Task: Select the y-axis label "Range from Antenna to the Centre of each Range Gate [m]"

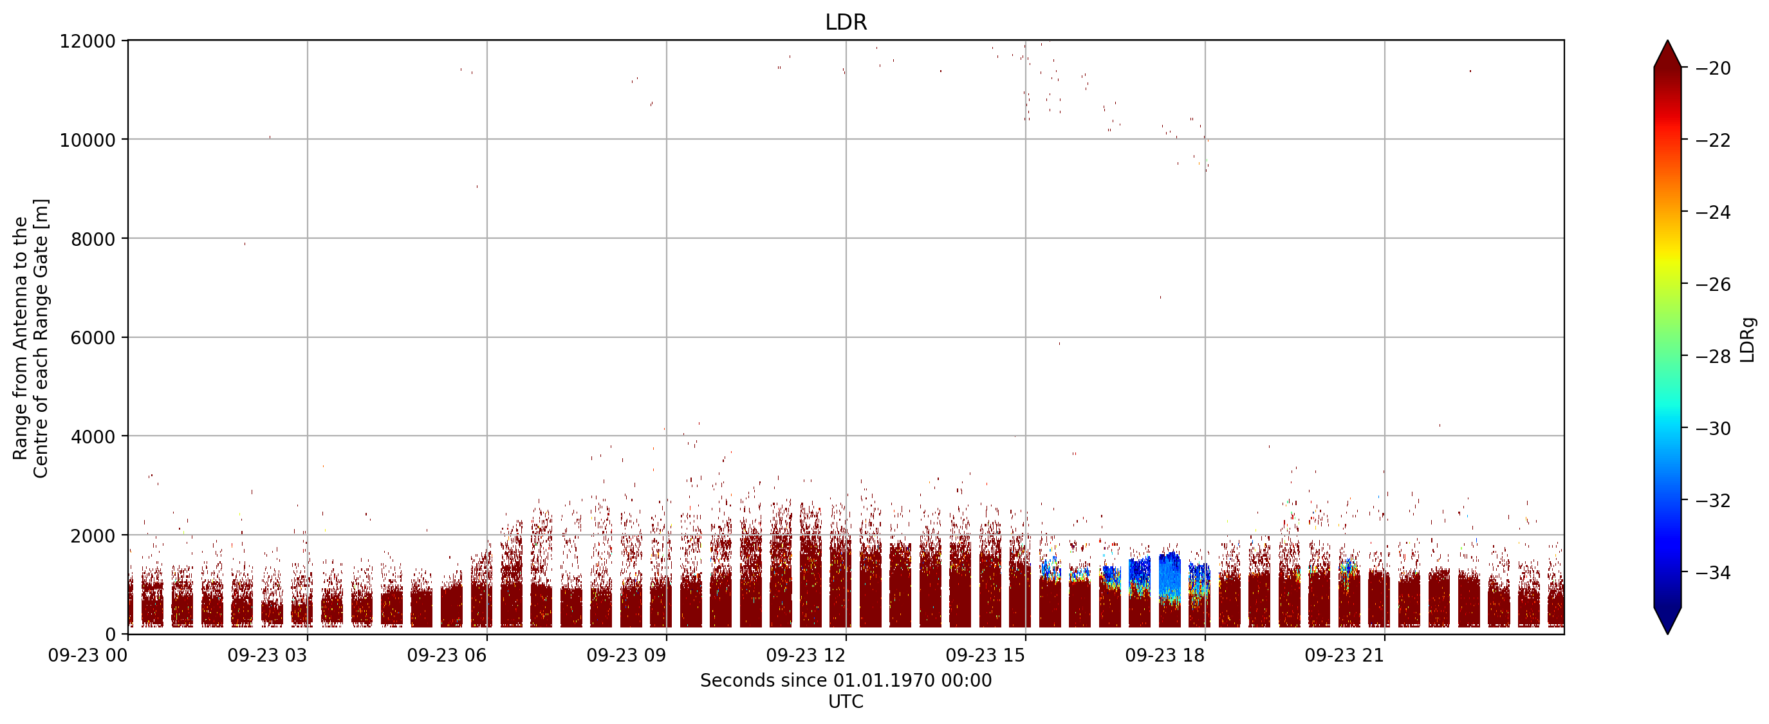Action: [31, 338]
